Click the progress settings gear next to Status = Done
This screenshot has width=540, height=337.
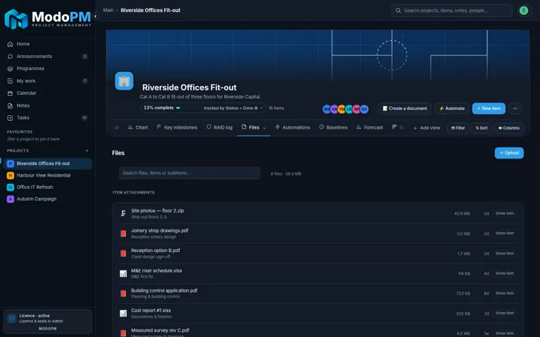pos(256,108)
